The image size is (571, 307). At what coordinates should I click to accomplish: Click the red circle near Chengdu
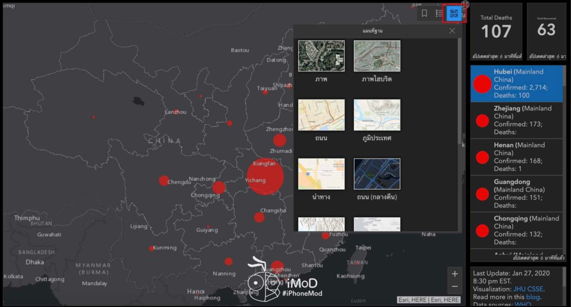[164, 180]
